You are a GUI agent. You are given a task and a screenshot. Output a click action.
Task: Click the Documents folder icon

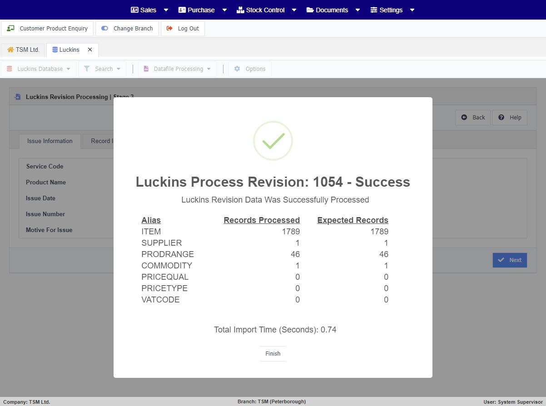(310, 10)
